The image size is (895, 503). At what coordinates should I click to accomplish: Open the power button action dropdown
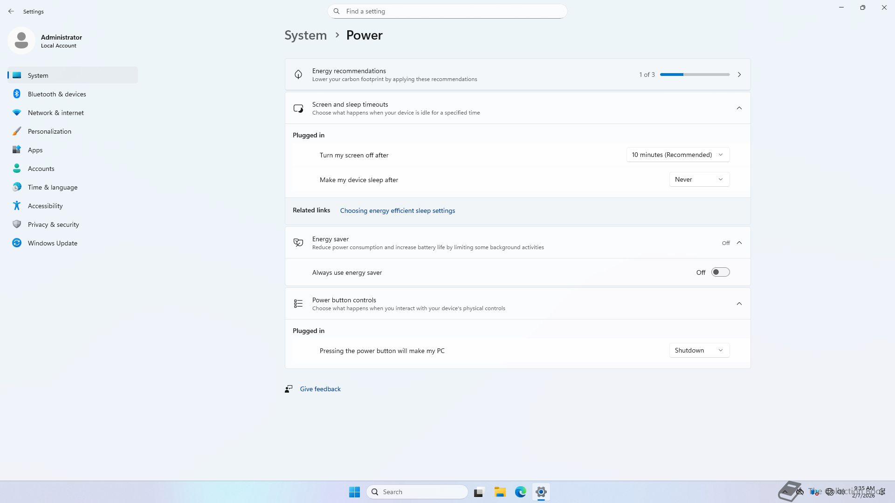click(x=699, y=351)
